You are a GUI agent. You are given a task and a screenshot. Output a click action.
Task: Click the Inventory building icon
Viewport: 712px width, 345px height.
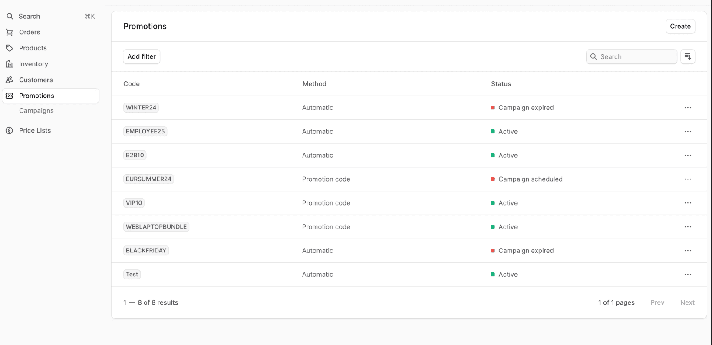[9, 64]
